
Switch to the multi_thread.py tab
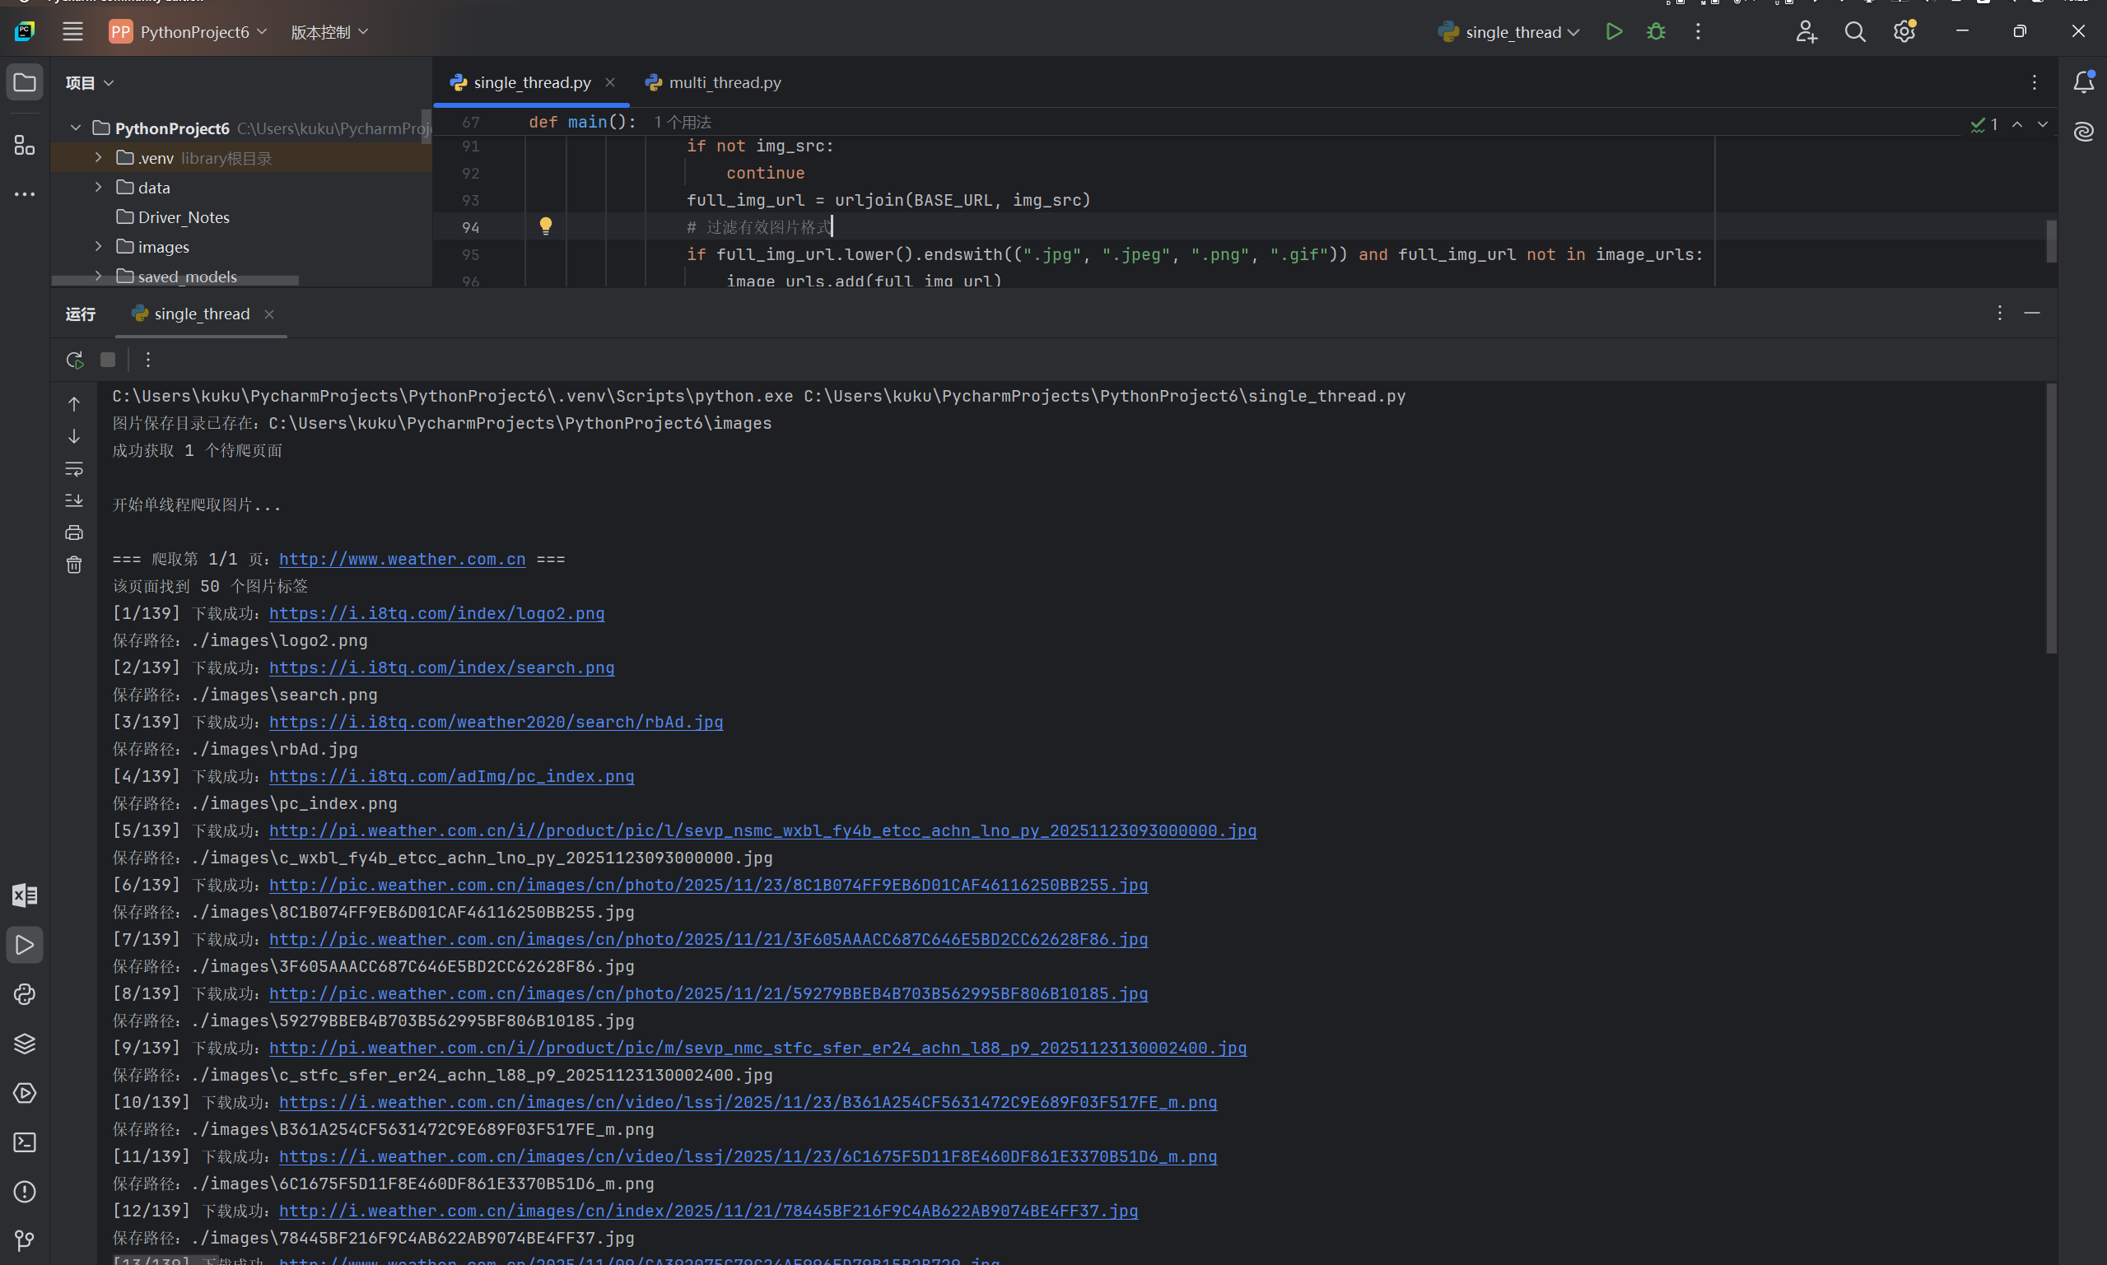coord(723,82)
